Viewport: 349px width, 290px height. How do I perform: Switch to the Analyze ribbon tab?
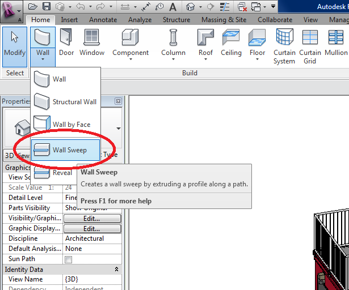point(140,20)
